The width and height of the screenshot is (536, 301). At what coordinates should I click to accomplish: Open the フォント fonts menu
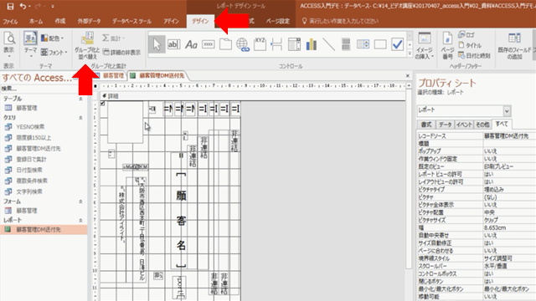point(54,52)
